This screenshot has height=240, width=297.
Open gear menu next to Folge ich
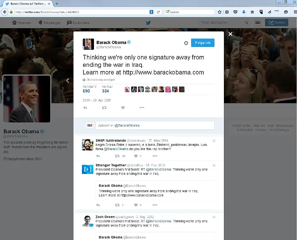click(186, 43)
